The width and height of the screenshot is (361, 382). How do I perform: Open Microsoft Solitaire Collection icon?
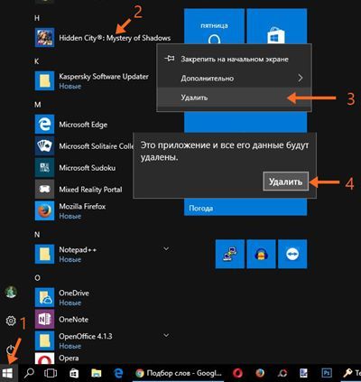pyautogui.click(x=44, y=145)
